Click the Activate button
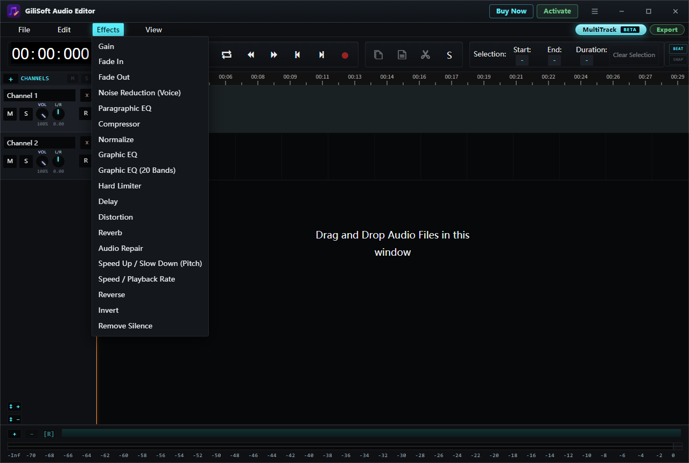The width and height of the screenshot is (689, 463). [x=557, y=11]
